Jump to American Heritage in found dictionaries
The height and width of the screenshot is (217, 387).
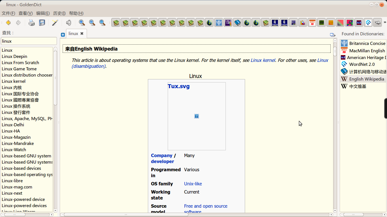click(363, 57)
